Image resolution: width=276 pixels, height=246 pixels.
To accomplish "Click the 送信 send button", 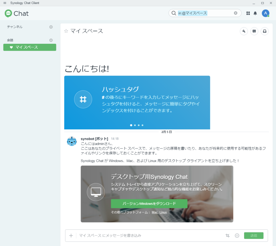I will (x=254, y=235).
